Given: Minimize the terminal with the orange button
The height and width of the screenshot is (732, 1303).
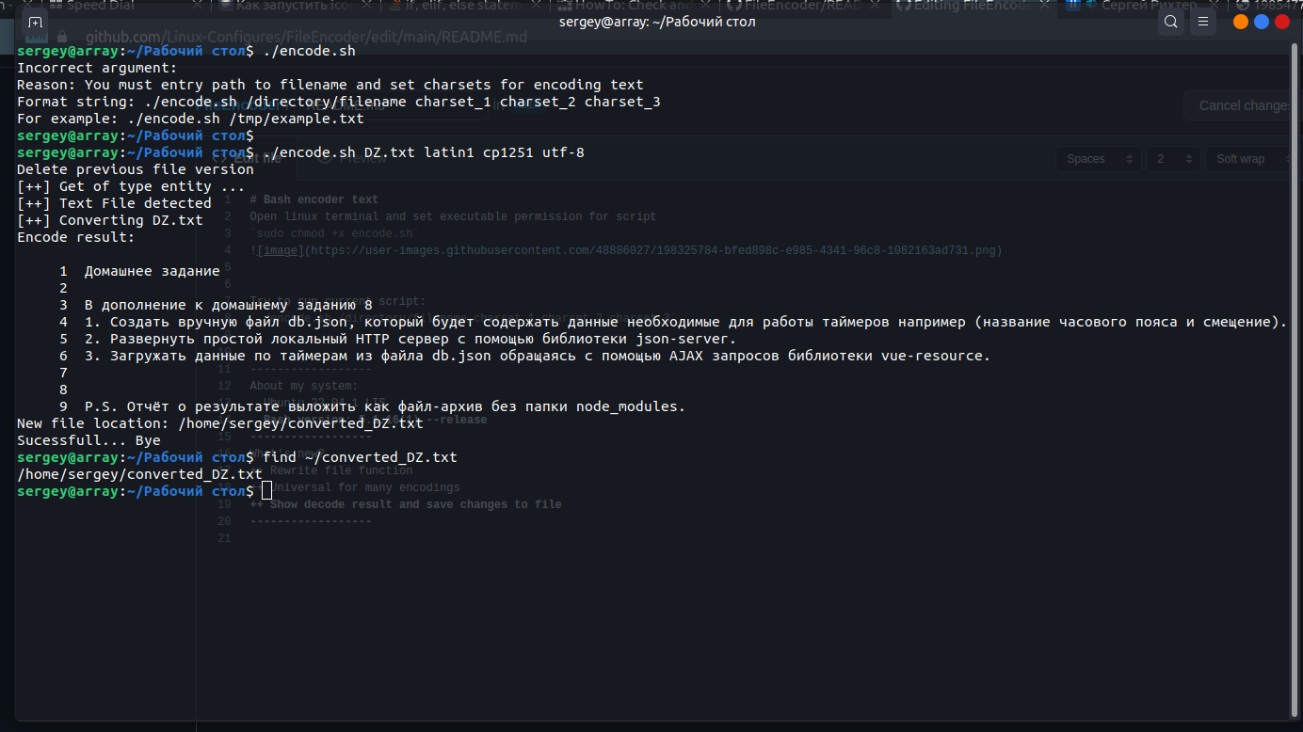Looking at the screenshot, I should [x=1240, y=22].
